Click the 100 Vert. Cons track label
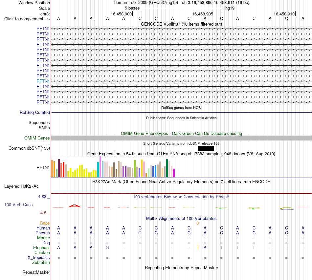 (18, 205)
